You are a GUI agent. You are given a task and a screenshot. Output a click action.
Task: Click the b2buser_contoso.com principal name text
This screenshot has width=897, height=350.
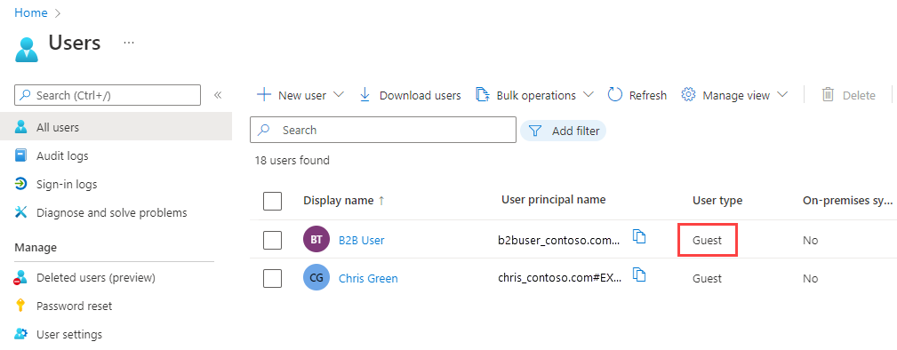(559, 241)
